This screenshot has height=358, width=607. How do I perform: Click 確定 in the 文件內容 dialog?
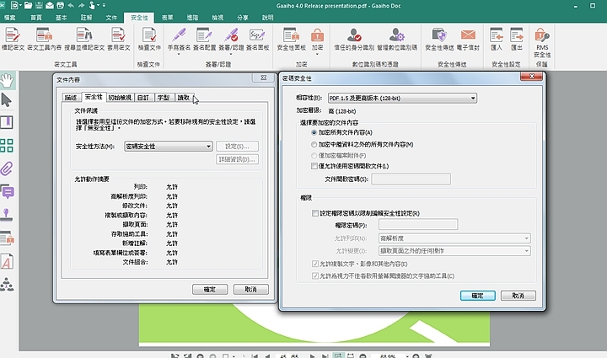210,289
